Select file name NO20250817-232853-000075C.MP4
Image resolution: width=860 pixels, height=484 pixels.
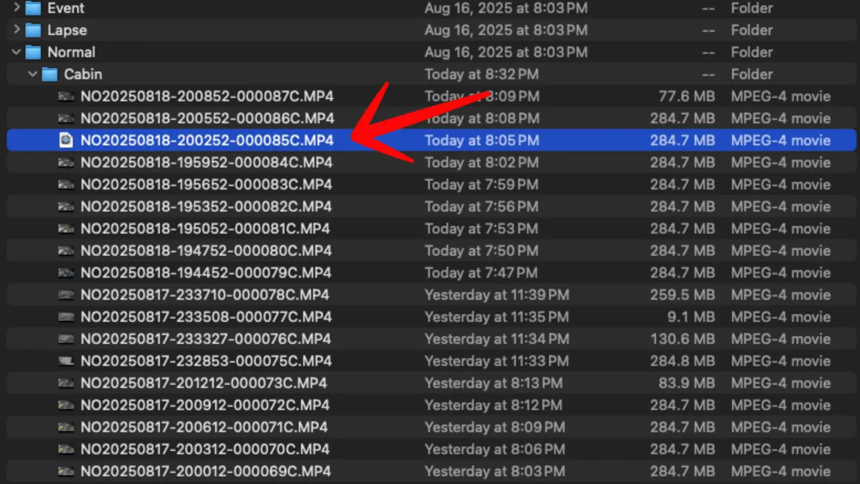pos(206,361)
